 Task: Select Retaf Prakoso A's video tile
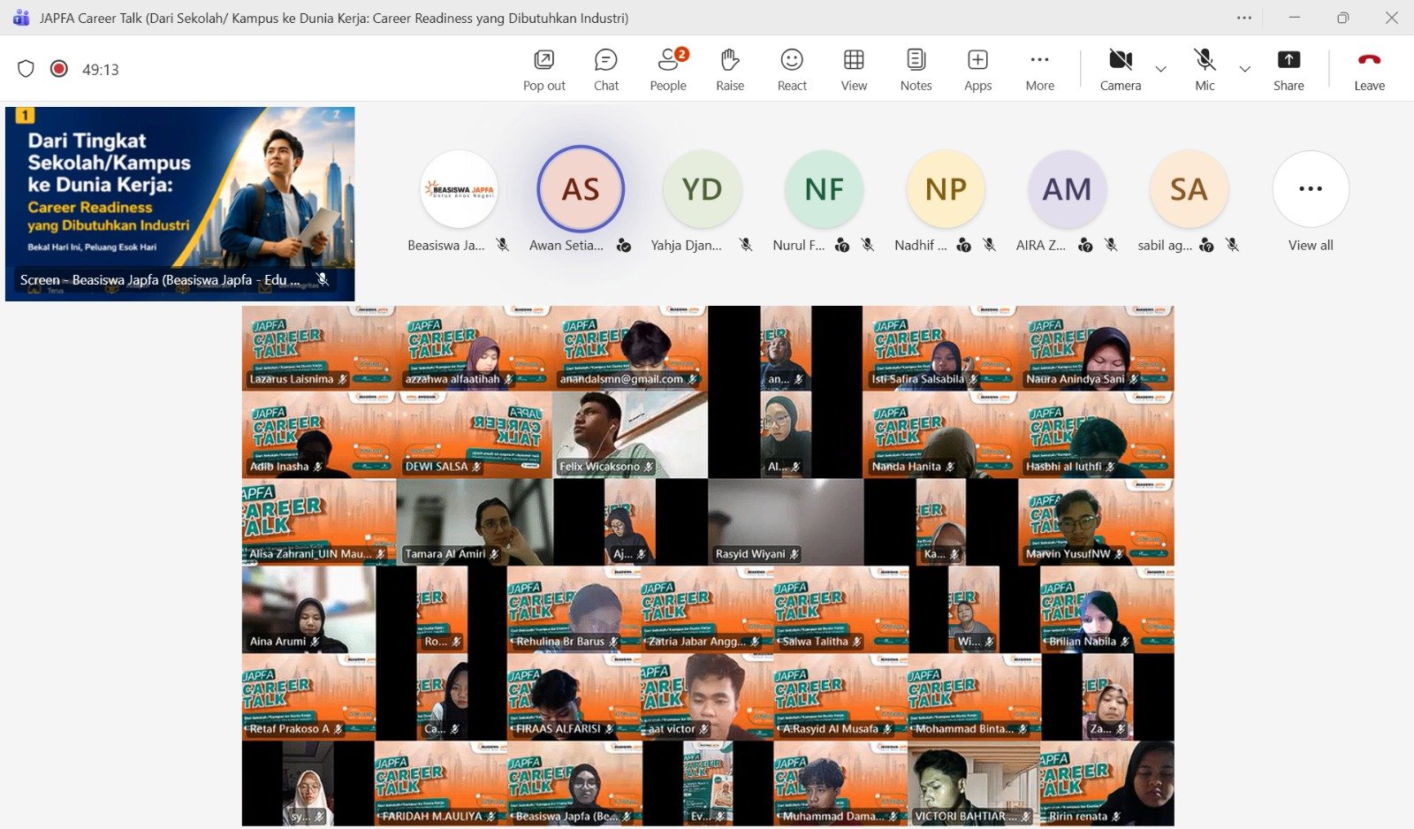coord(308,697)
